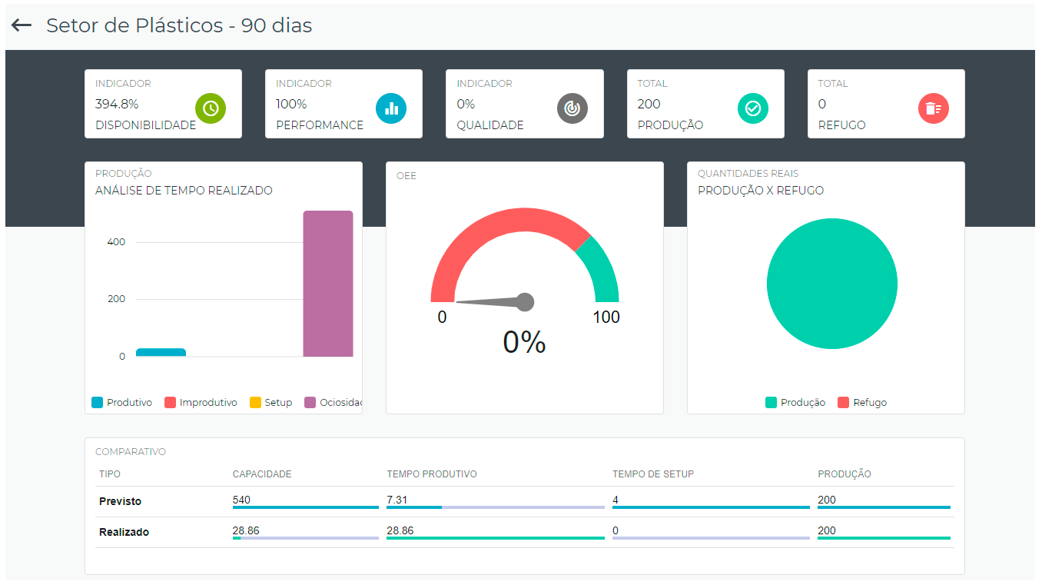Viewport: 1042px width, 585px height.
Task: Click the blue bar chart Performance icon
Action: tap(391, 108)
